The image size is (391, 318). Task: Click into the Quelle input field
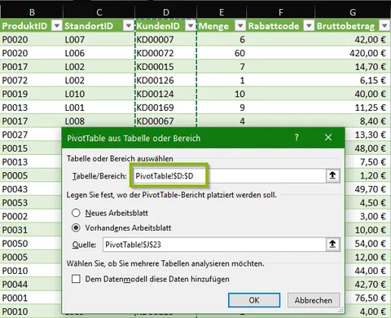tap(214, 245)
